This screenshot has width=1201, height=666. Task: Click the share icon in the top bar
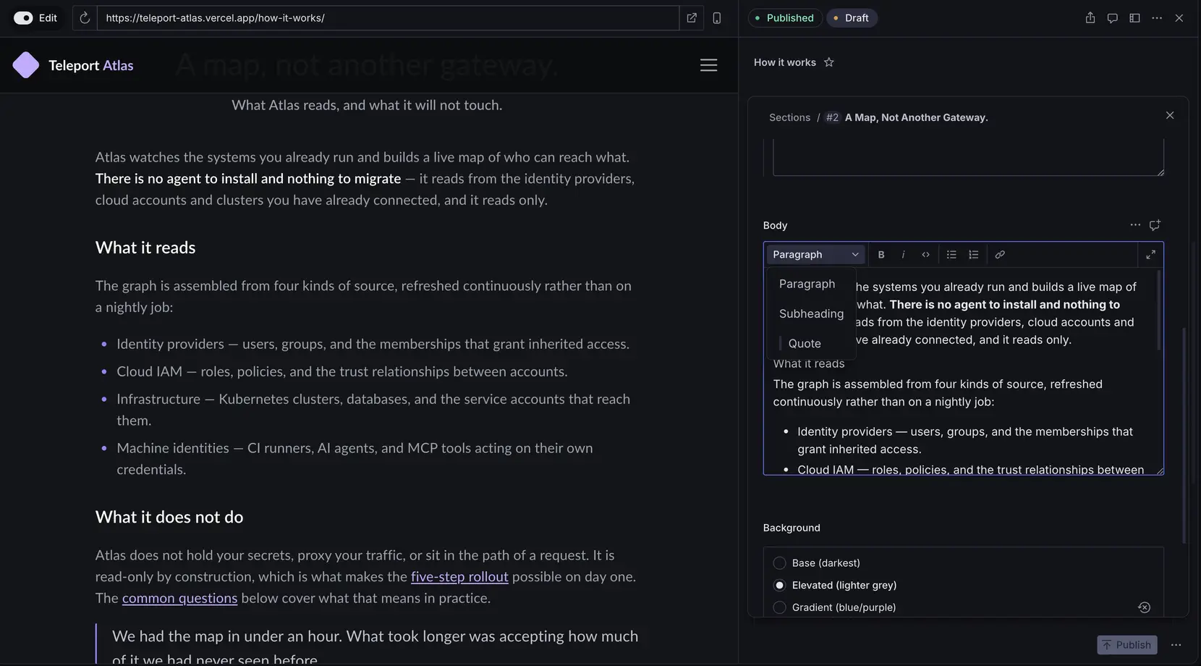tap(1090, 18)
